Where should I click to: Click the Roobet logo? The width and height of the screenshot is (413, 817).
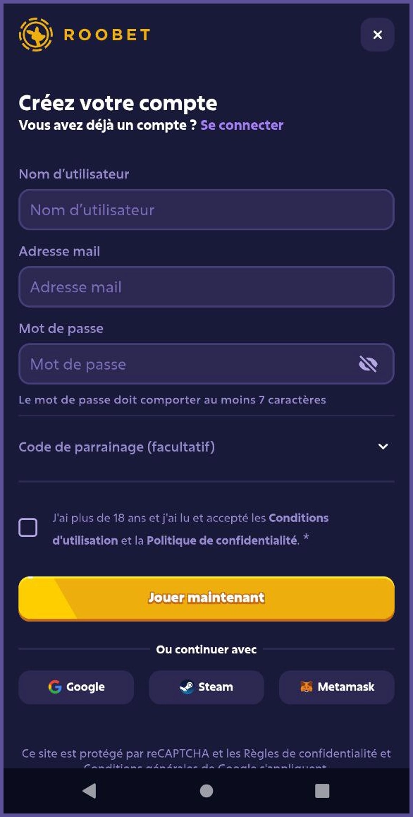(35, 34)
